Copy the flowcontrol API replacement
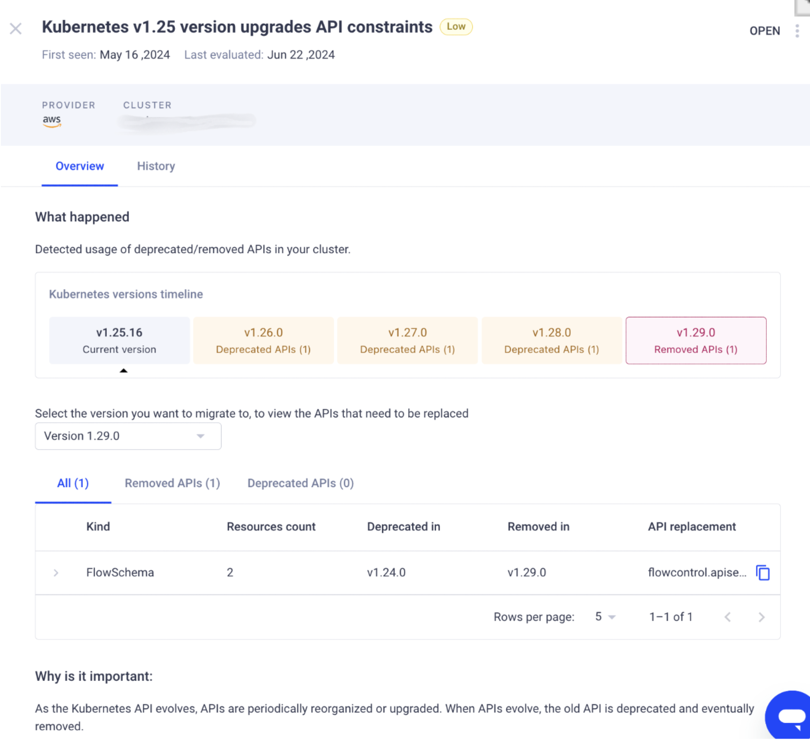810x740 pixels. [x=763, y=572]
